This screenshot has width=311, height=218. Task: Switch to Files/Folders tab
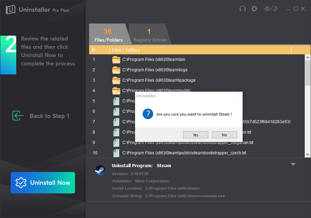109,34
